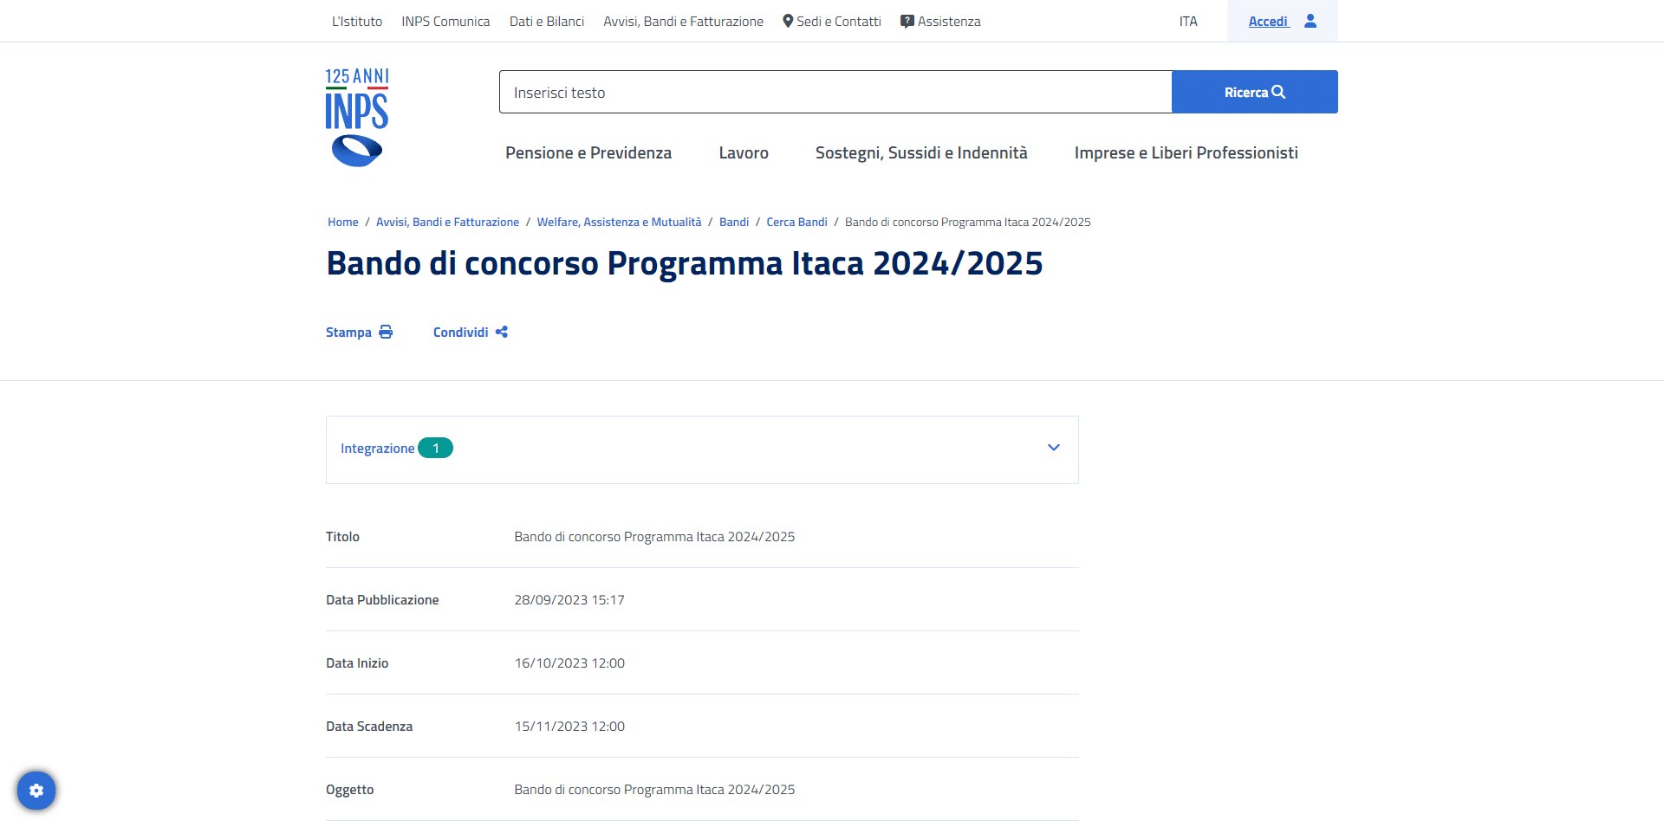Click the Data Scadenza label
This screenshot has width=1664, height=827.
click(369, 727)
